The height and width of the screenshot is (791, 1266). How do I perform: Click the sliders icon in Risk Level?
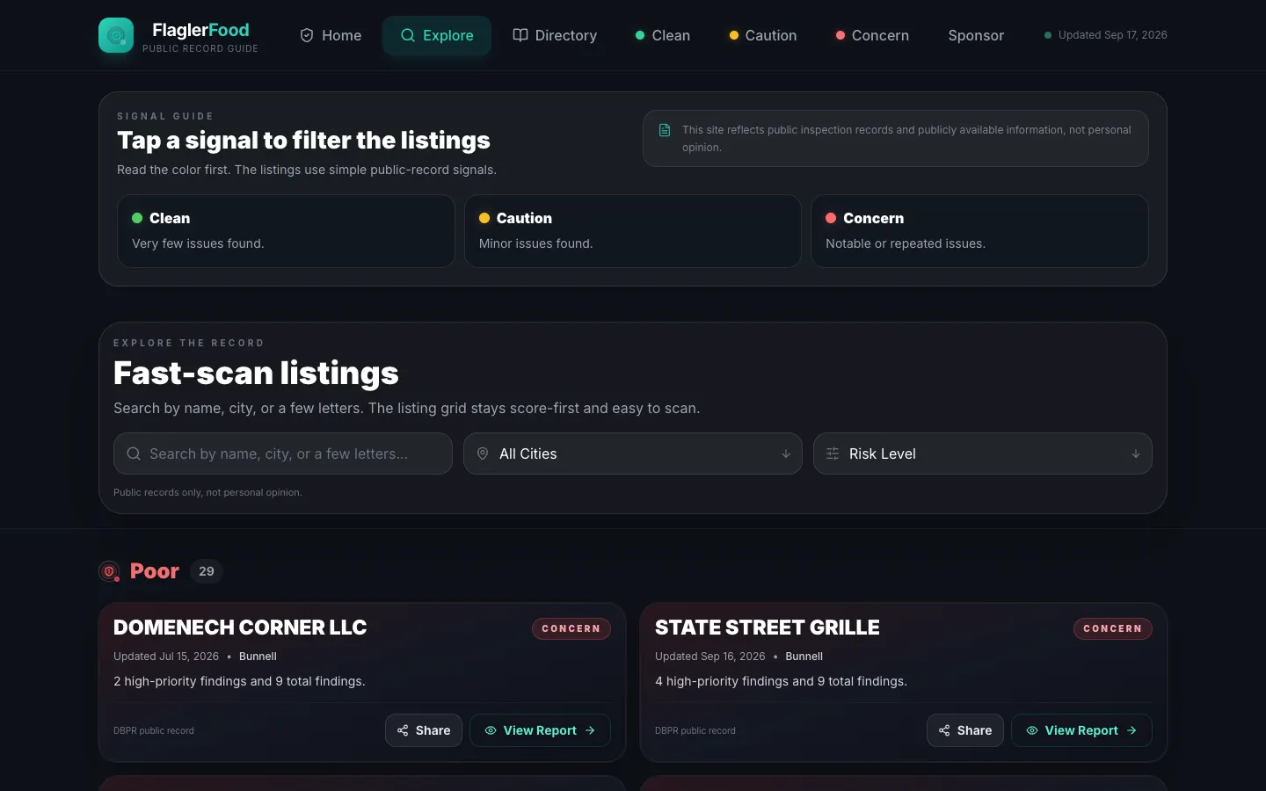[833, 454]
